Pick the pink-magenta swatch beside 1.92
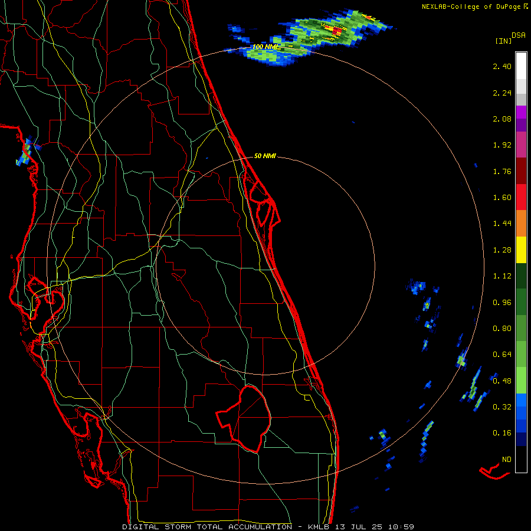531x531 pixels. [521, 145]
